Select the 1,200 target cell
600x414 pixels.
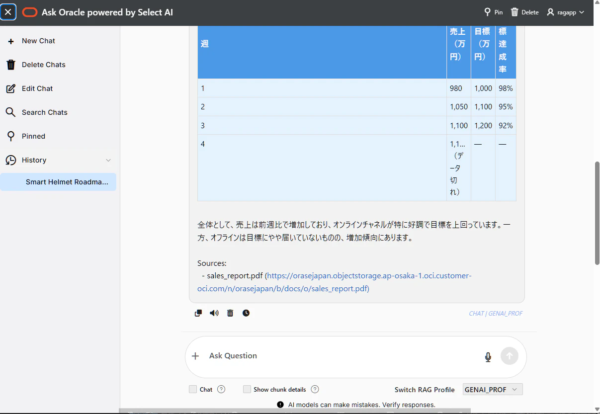click(483, 125)
